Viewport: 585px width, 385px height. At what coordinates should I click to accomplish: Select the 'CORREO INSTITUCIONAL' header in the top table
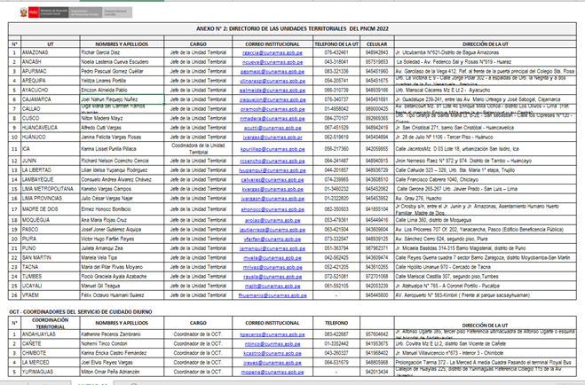point(273,44)
